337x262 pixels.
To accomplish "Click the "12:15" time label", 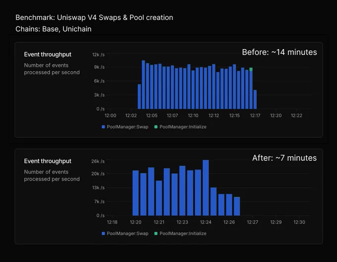I will 234,116.
